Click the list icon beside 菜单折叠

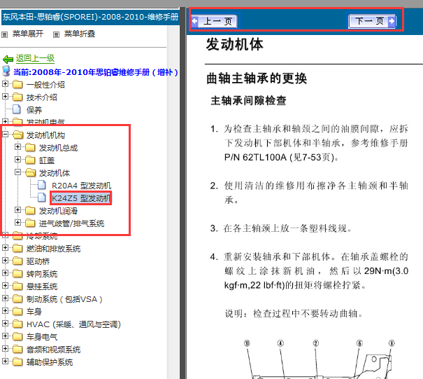[56, 34]
